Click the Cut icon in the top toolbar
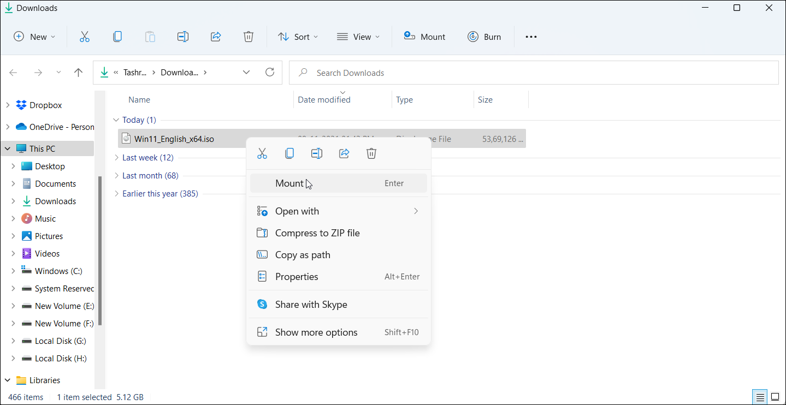The height and width of the screenshot is (405, 786). [x=84, y=37]
